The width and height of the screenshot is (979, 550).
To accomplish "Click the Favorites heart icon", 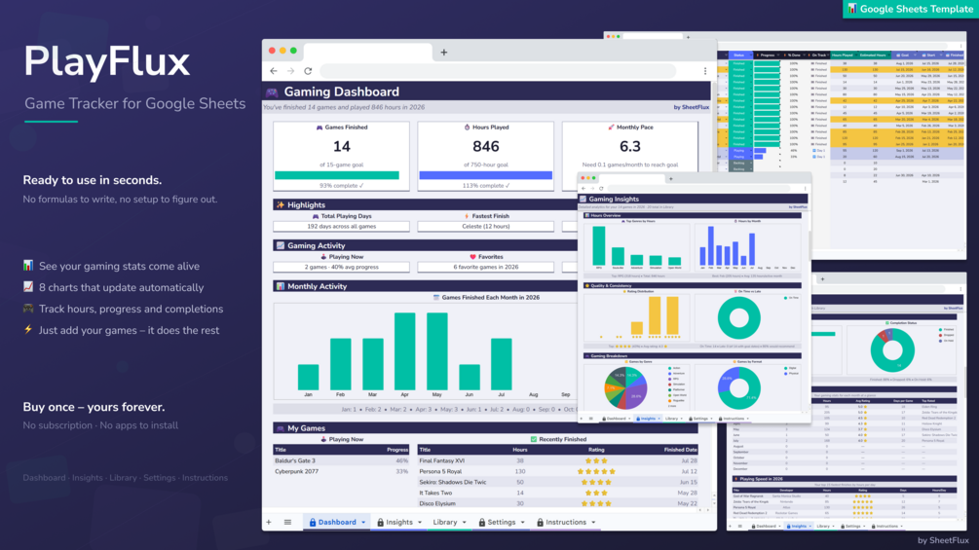I will tap(472, 256).
